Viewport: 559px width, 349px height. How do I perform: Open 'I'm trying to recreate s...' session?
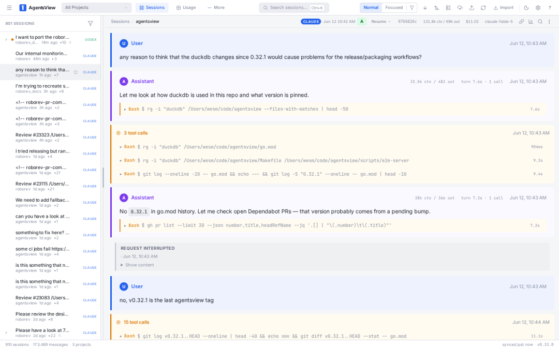50,89
